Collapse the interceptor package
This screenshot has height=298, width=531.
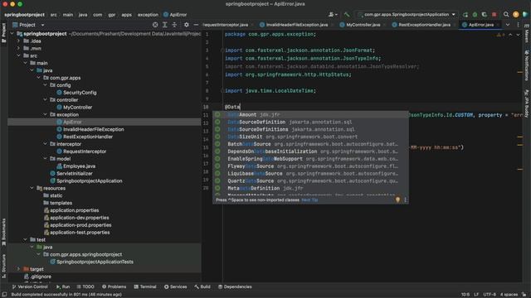pos(45,144)
